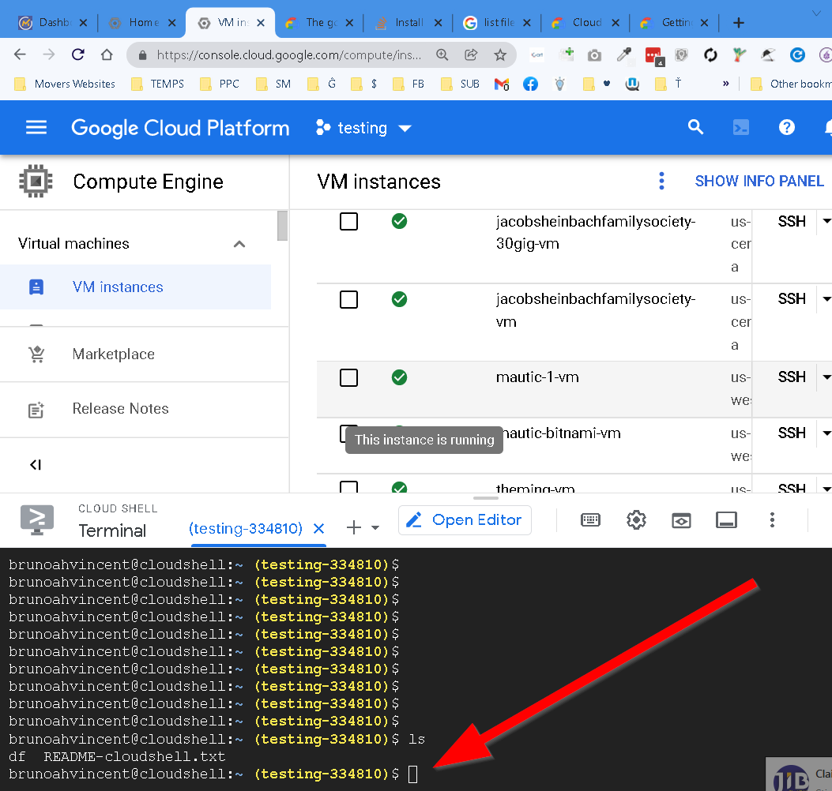Click the share page icon in address bar

tap(471, 54)
